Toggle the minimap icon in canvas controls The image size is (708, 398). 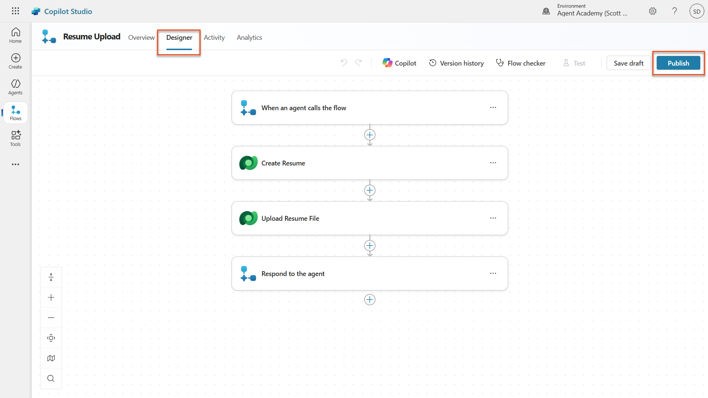(x=51, y=358)
